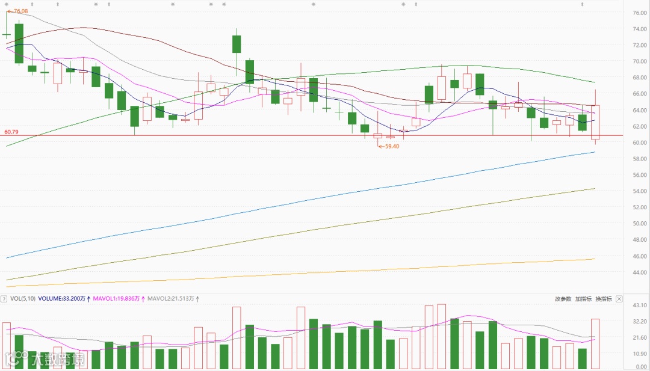Click the 58.00 price axis label
The image size is (650, 371).
click(x=640, y=159)
